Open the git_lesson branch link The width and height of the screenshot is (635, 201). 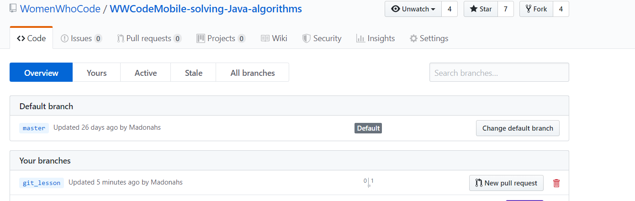[42, 183]
